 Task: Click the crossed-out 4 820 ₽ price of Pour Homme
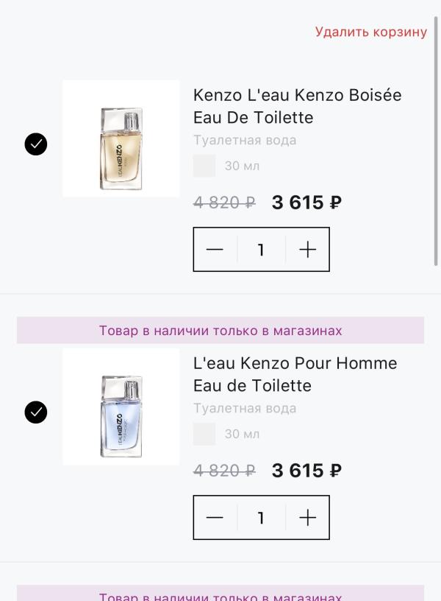pyautogui.click(x=224, y=471)
